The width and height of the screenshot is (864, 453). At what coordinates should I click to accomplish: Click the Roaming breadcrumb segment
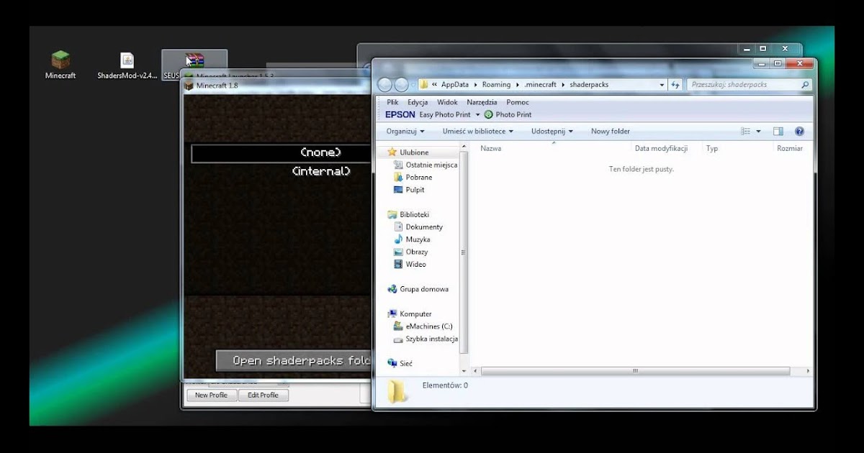coord(496,85)
